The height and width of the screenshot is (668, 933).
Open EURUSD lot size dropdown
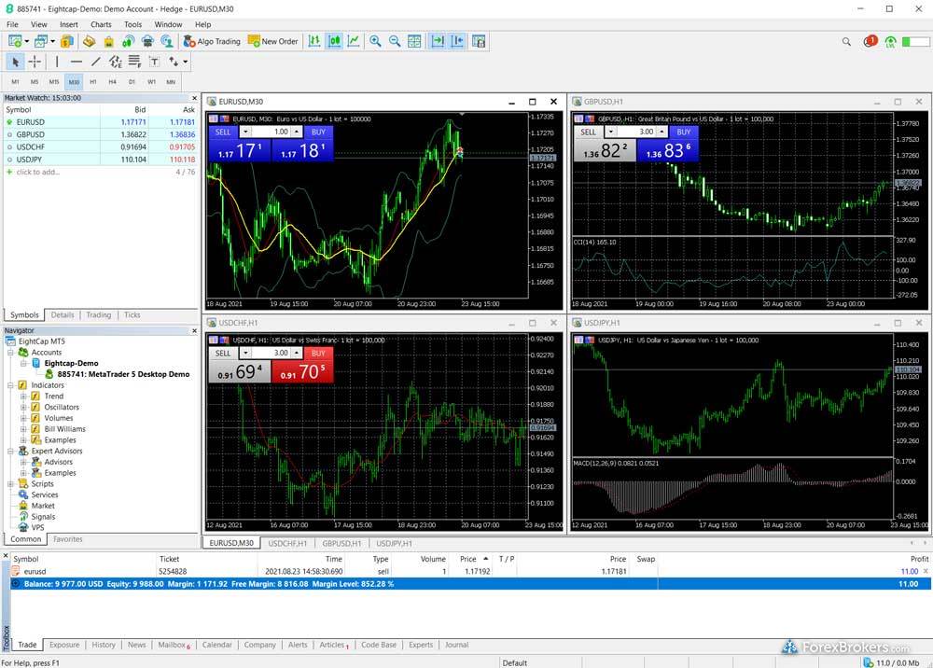(245, 132)
